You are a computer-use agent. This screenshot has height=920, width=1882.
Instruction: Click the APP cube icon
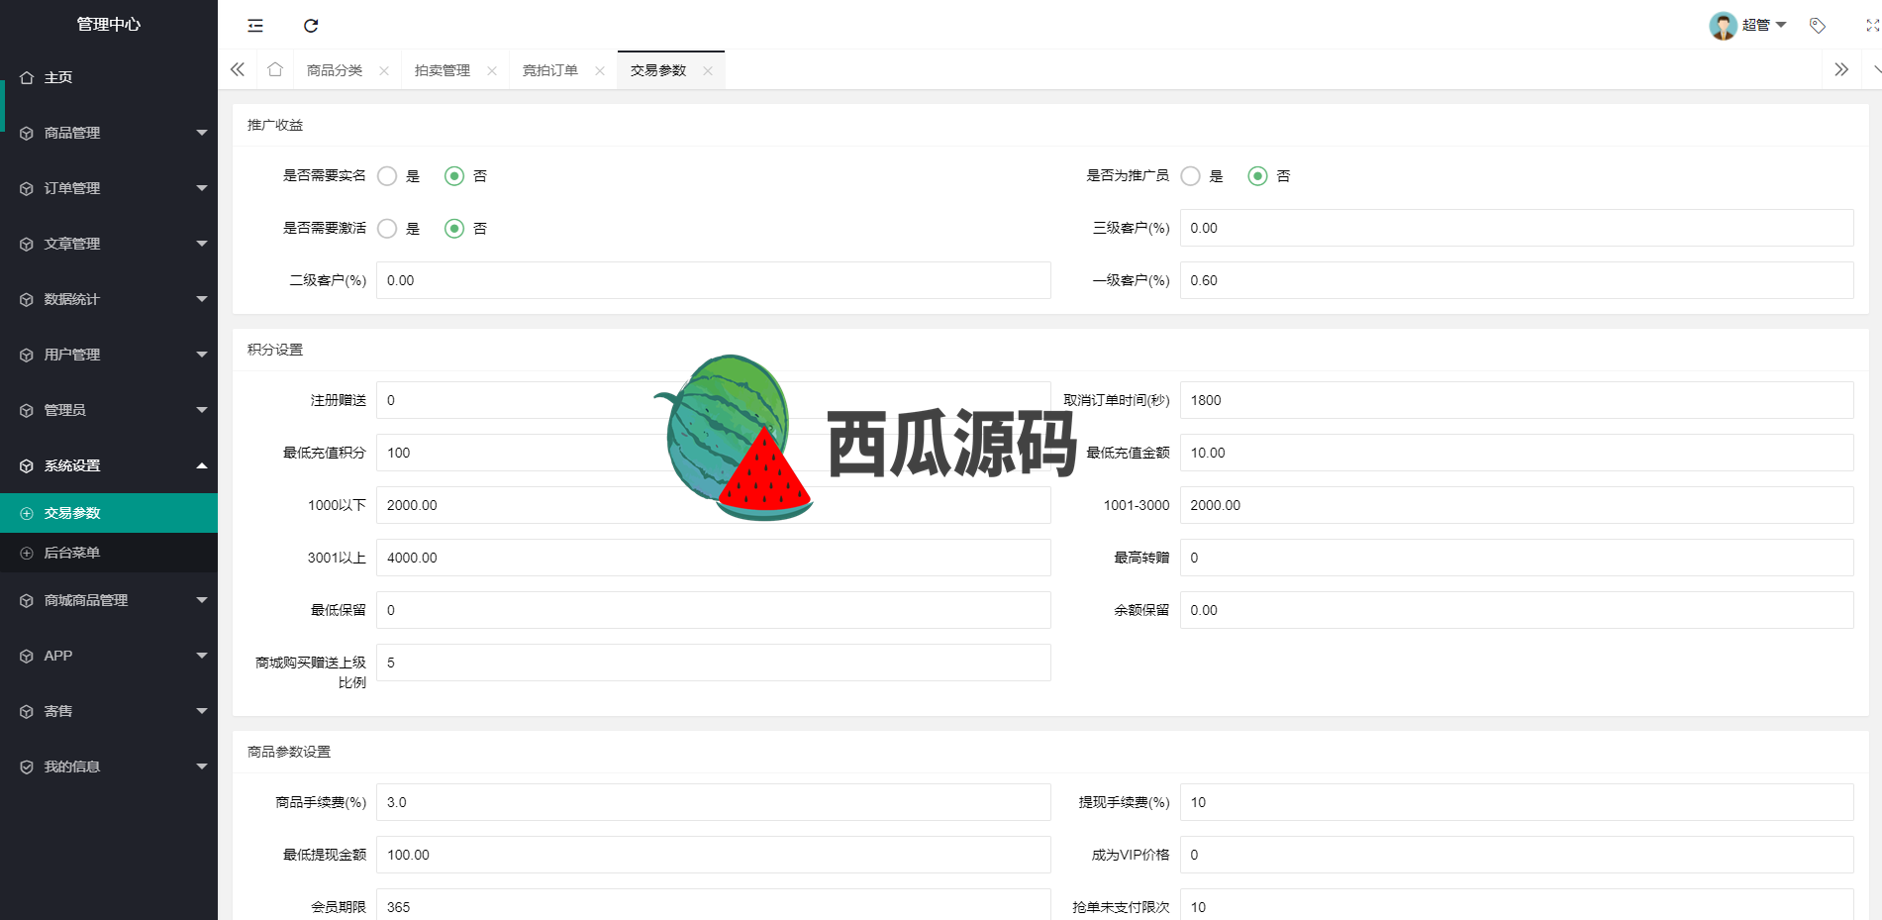(x=27, y=656)
